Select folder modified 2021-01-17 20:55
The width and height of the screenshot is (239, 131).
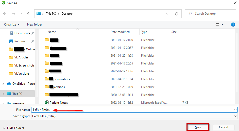pos(117,63)
